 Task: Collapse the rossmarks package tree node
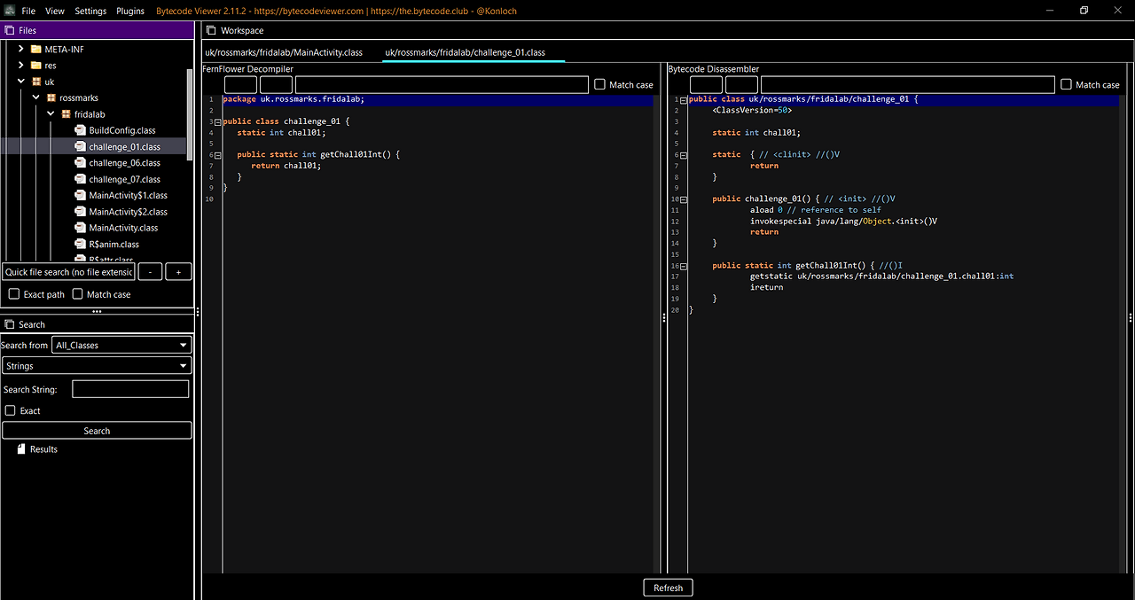[36, 97]
